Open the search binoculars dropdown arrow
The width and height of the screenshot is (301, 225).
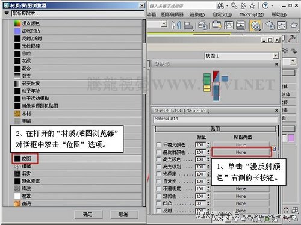[x=227, y=6]
